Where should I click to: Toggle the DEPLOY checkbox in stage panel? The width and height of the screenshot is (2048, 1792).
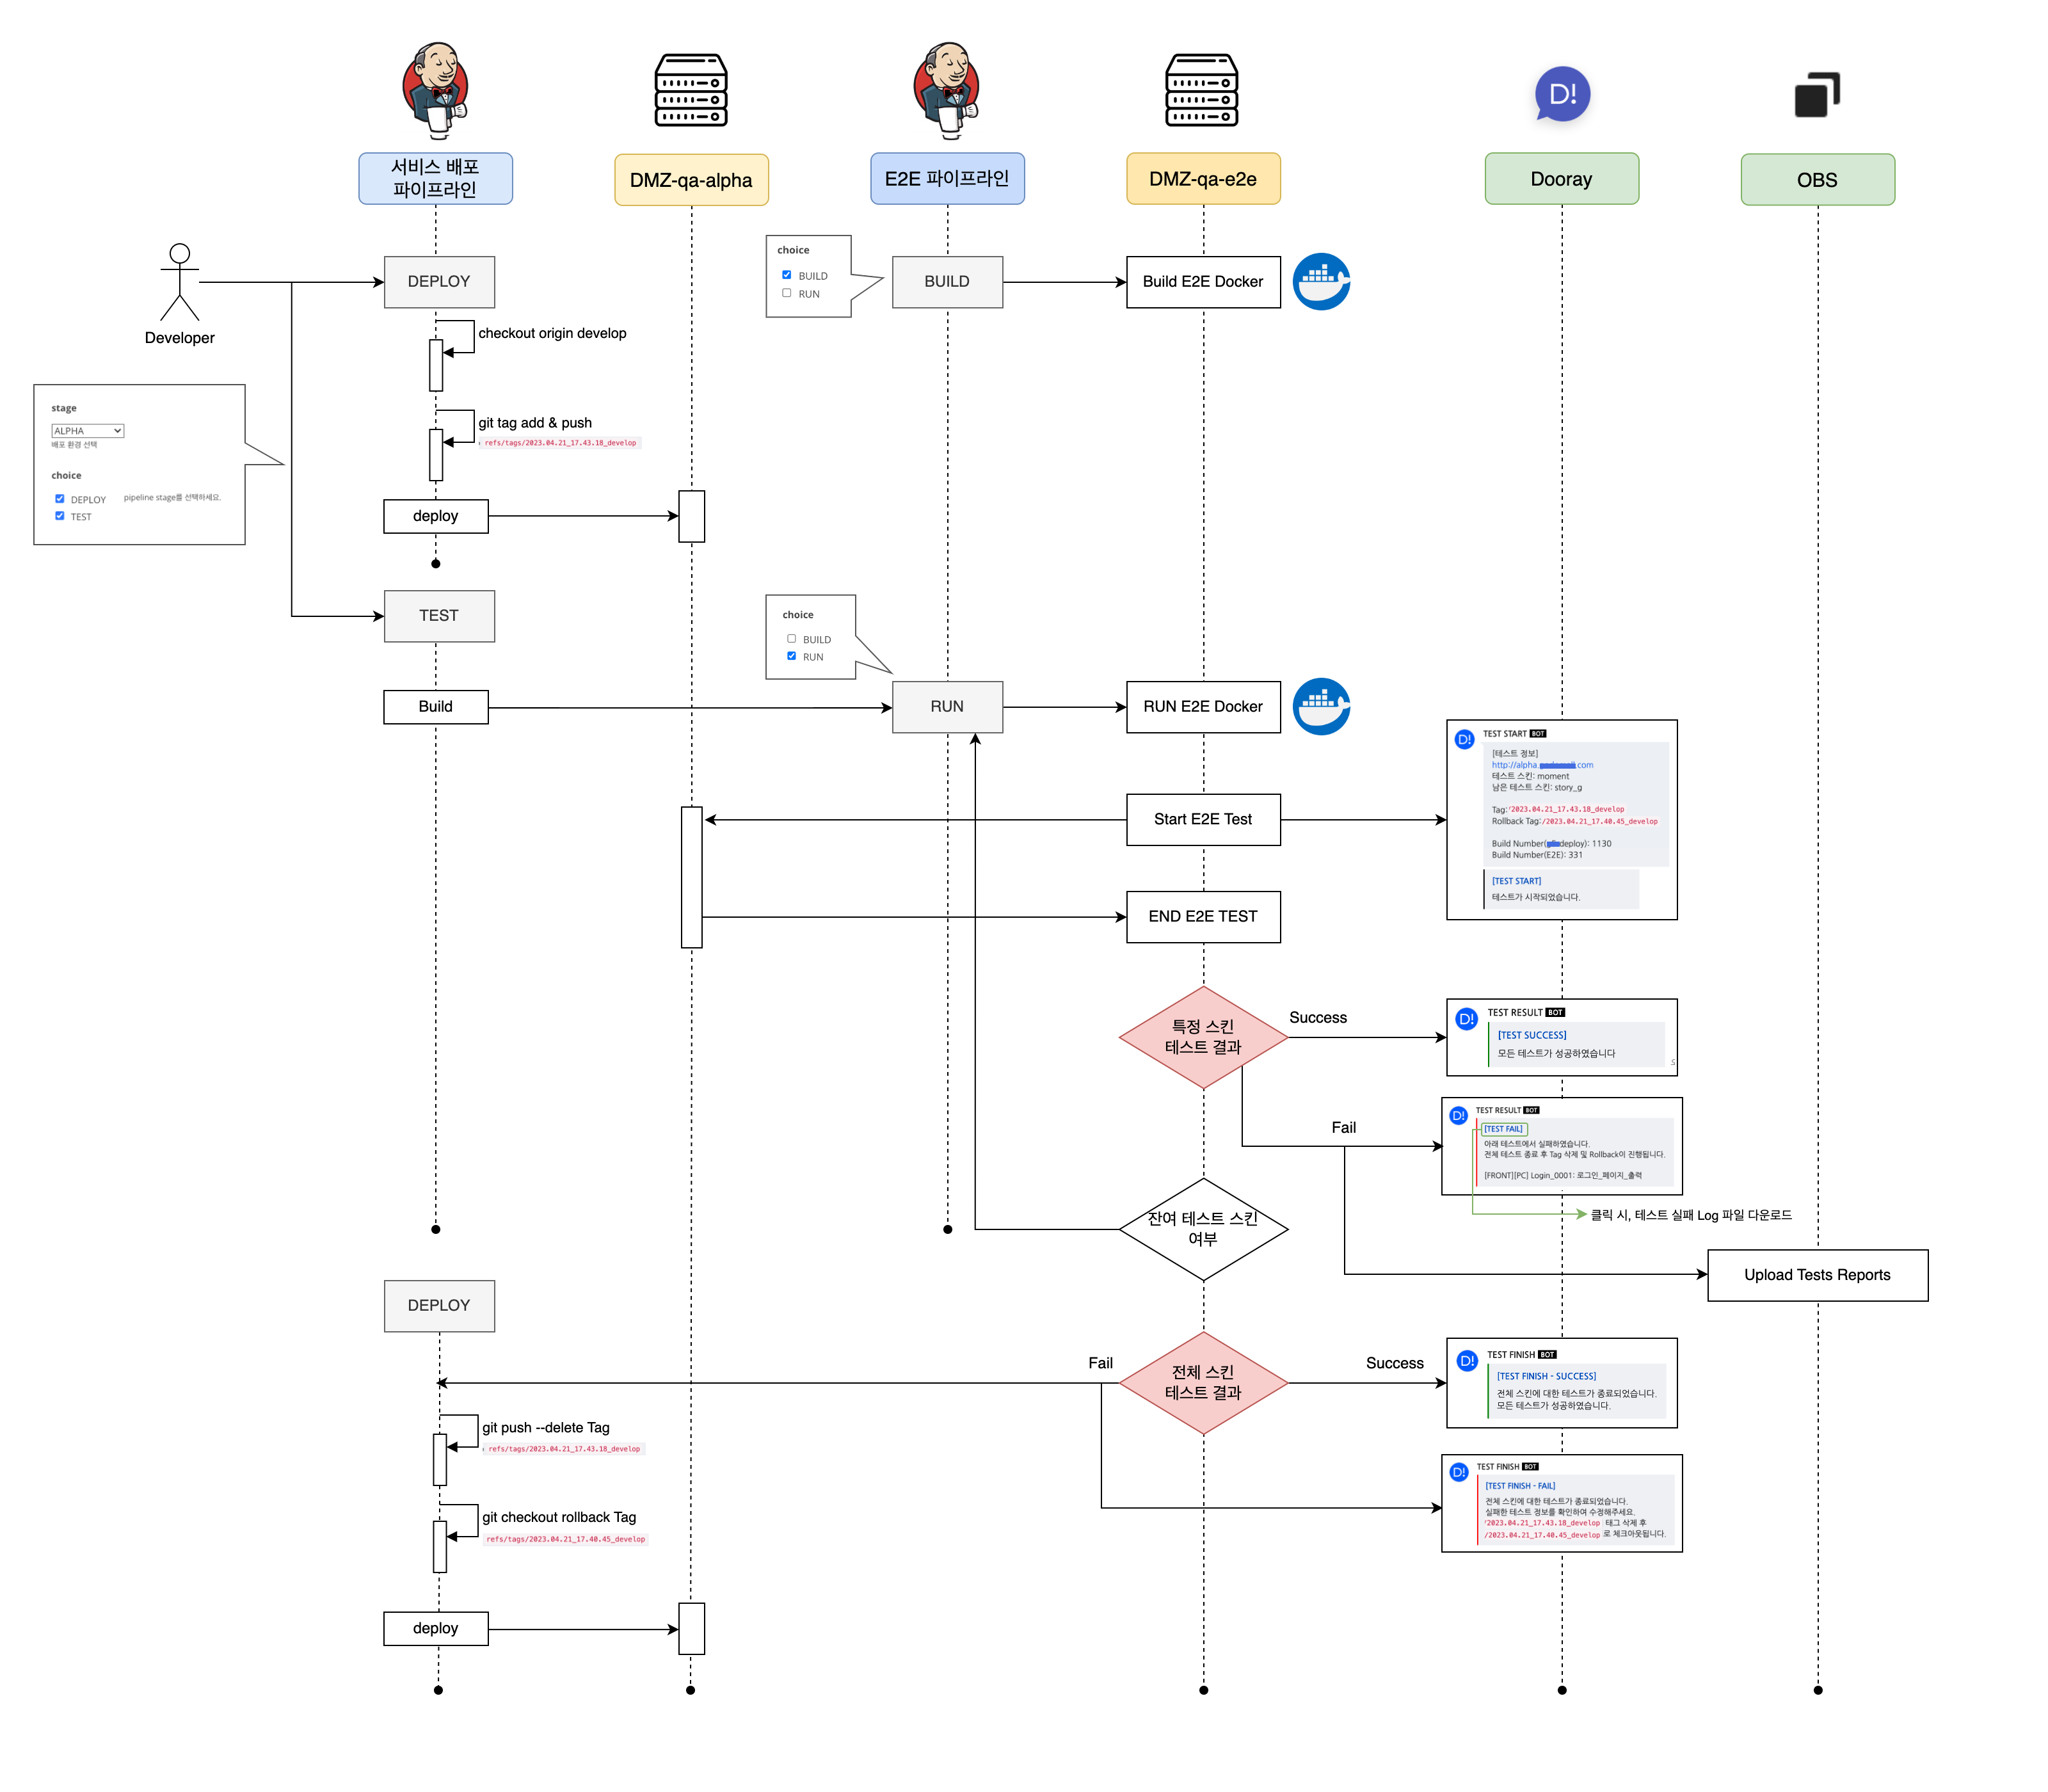pos(60,499)
